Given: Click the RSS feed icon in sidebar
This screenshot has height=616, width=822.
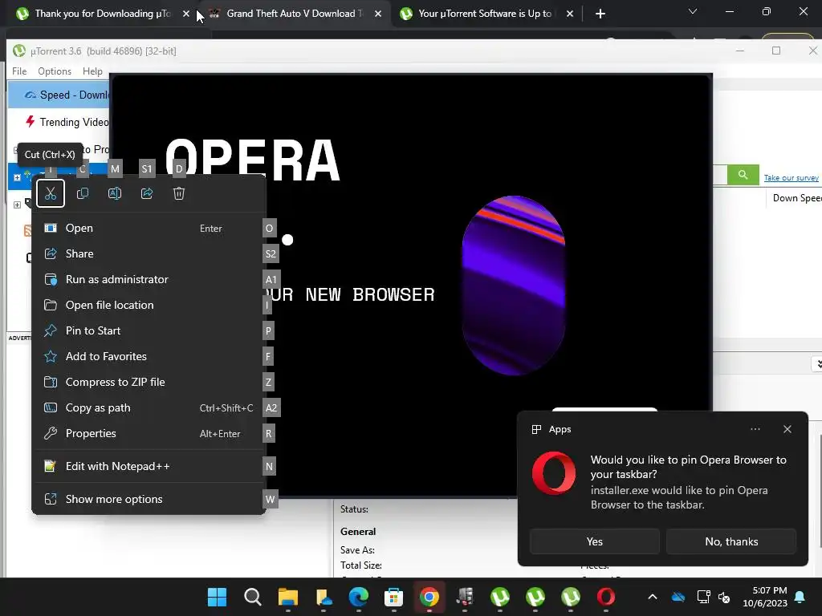Looking at the screenshot, I should pyautogui.click(x=27, y=230).
